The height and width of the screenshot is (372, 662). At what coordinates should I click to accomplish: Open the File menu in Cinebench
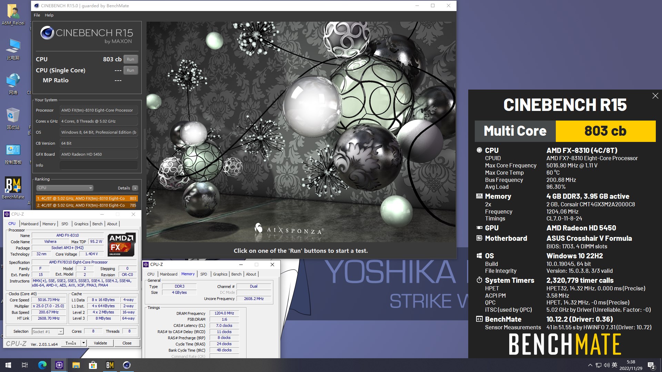(37, 15)
